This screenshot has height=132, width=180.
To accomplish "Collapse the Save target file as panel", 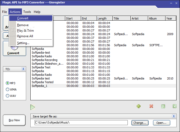I will click(x=174, y=116).
